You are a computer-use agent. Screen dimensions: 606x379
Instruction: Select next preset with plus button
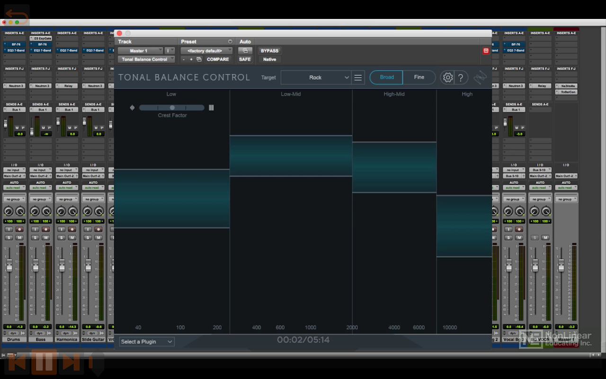point(191,59)
